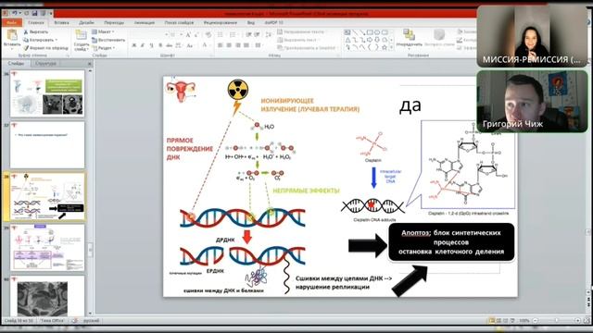
Task: Toggle underline formatting (Ч)
Action: (151, 45)
